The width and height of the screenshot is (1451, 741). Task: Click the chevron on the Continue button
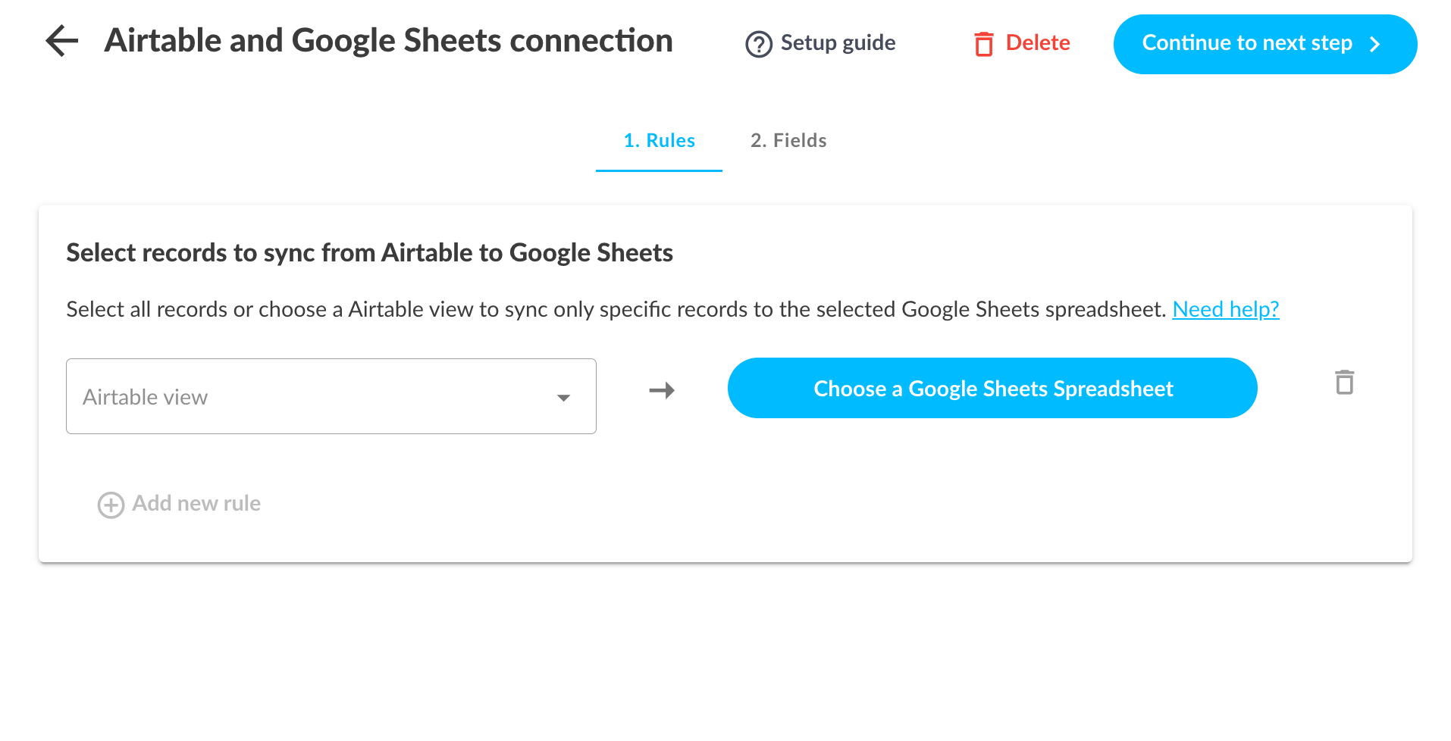(x=1374, y=45)
